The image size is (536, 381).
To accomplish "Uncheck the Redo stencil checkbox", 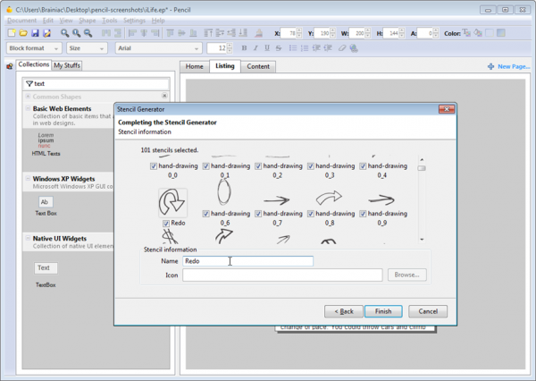I will [x=164, y=223].
